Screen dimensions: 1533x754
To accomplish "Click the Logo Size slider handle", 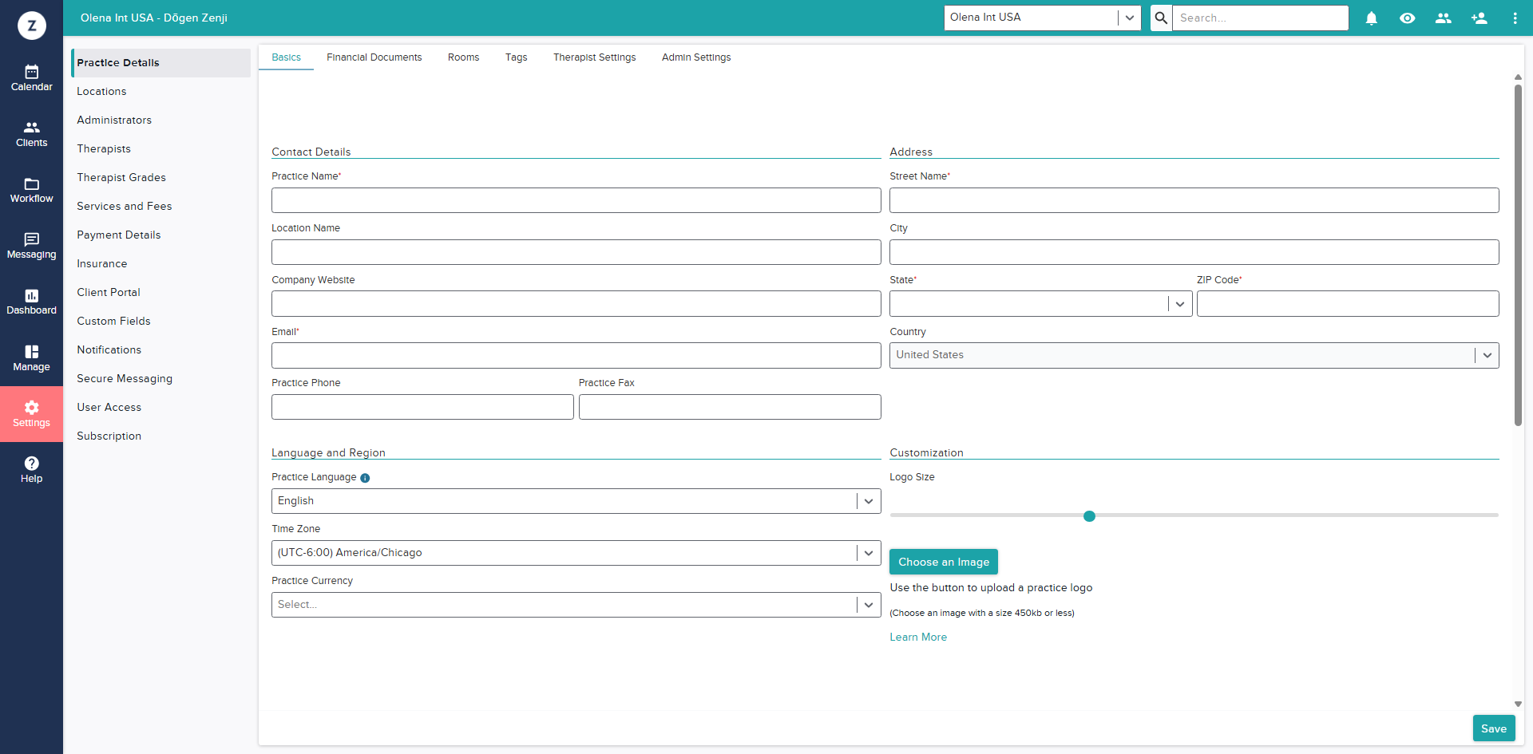I will [x=1089, y=516].
